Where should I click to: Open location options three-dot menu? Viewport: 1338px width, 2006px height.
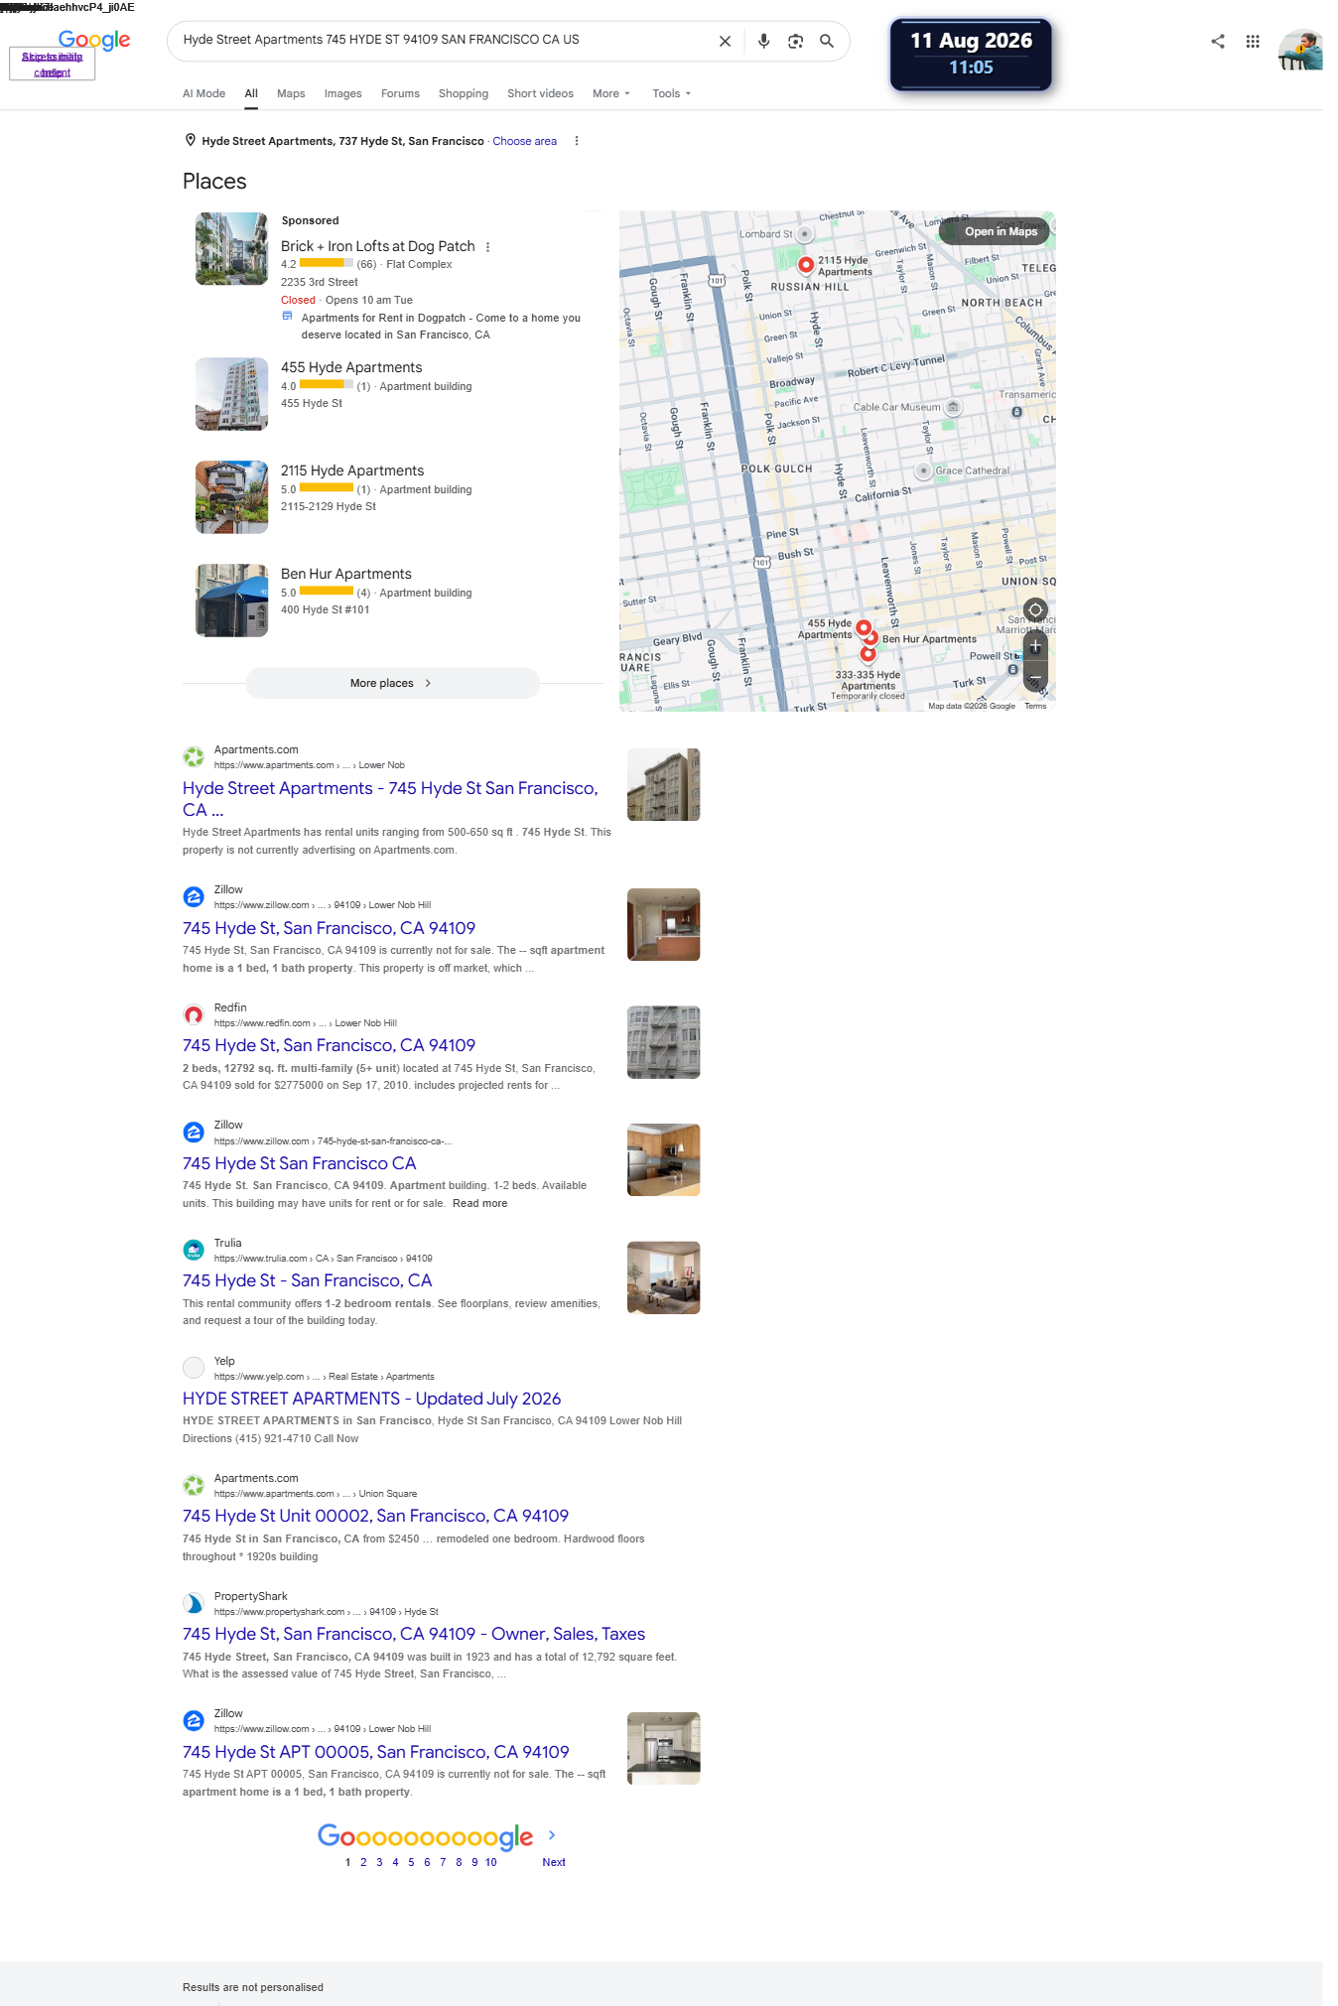tap(577, 141)
